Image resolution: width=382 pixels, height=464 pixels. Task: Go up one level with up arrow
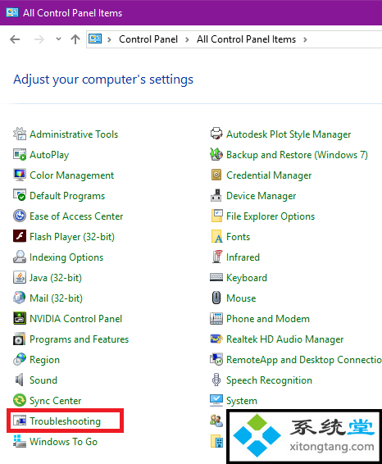tap(75, 39)
